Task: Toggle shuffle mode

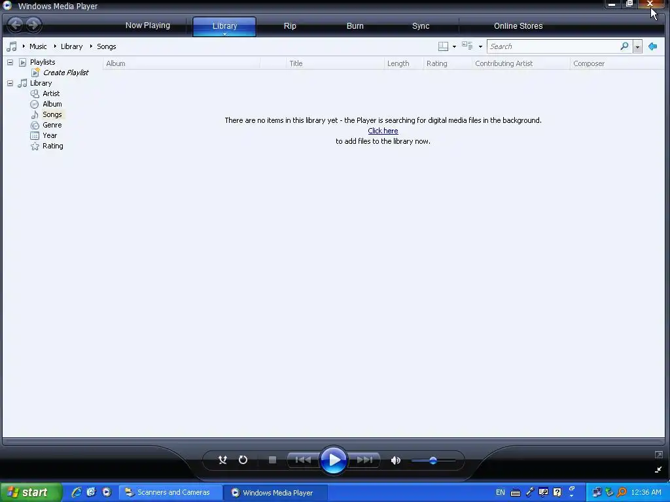Action: click(222, 460)
